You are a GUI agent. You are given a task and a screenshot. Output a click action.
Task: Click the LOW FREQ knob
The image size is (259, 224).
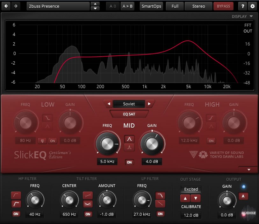point(25,123)
